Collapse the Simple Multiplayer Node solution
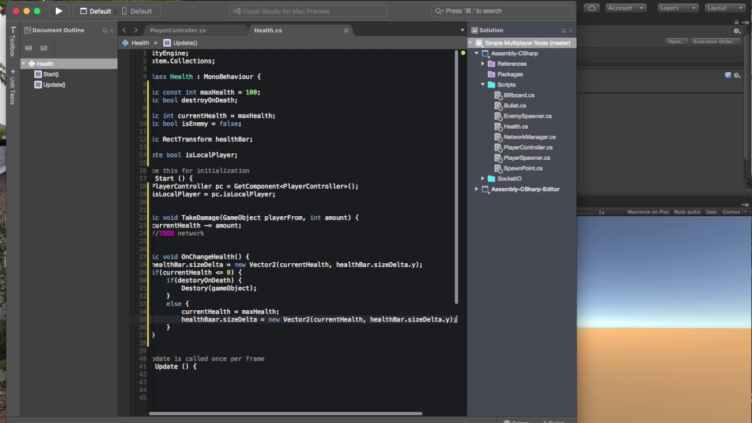 click(x=471, y=43)
